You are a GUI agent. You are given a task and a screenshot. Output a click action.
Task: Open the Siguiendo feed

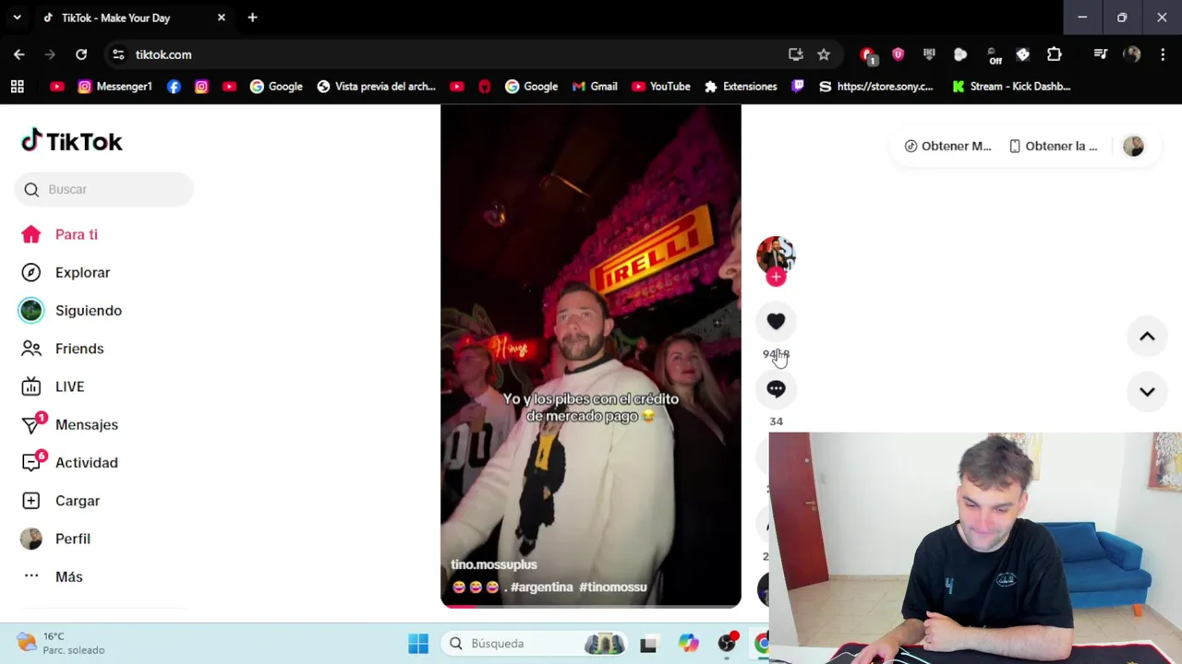click(71, 311)
